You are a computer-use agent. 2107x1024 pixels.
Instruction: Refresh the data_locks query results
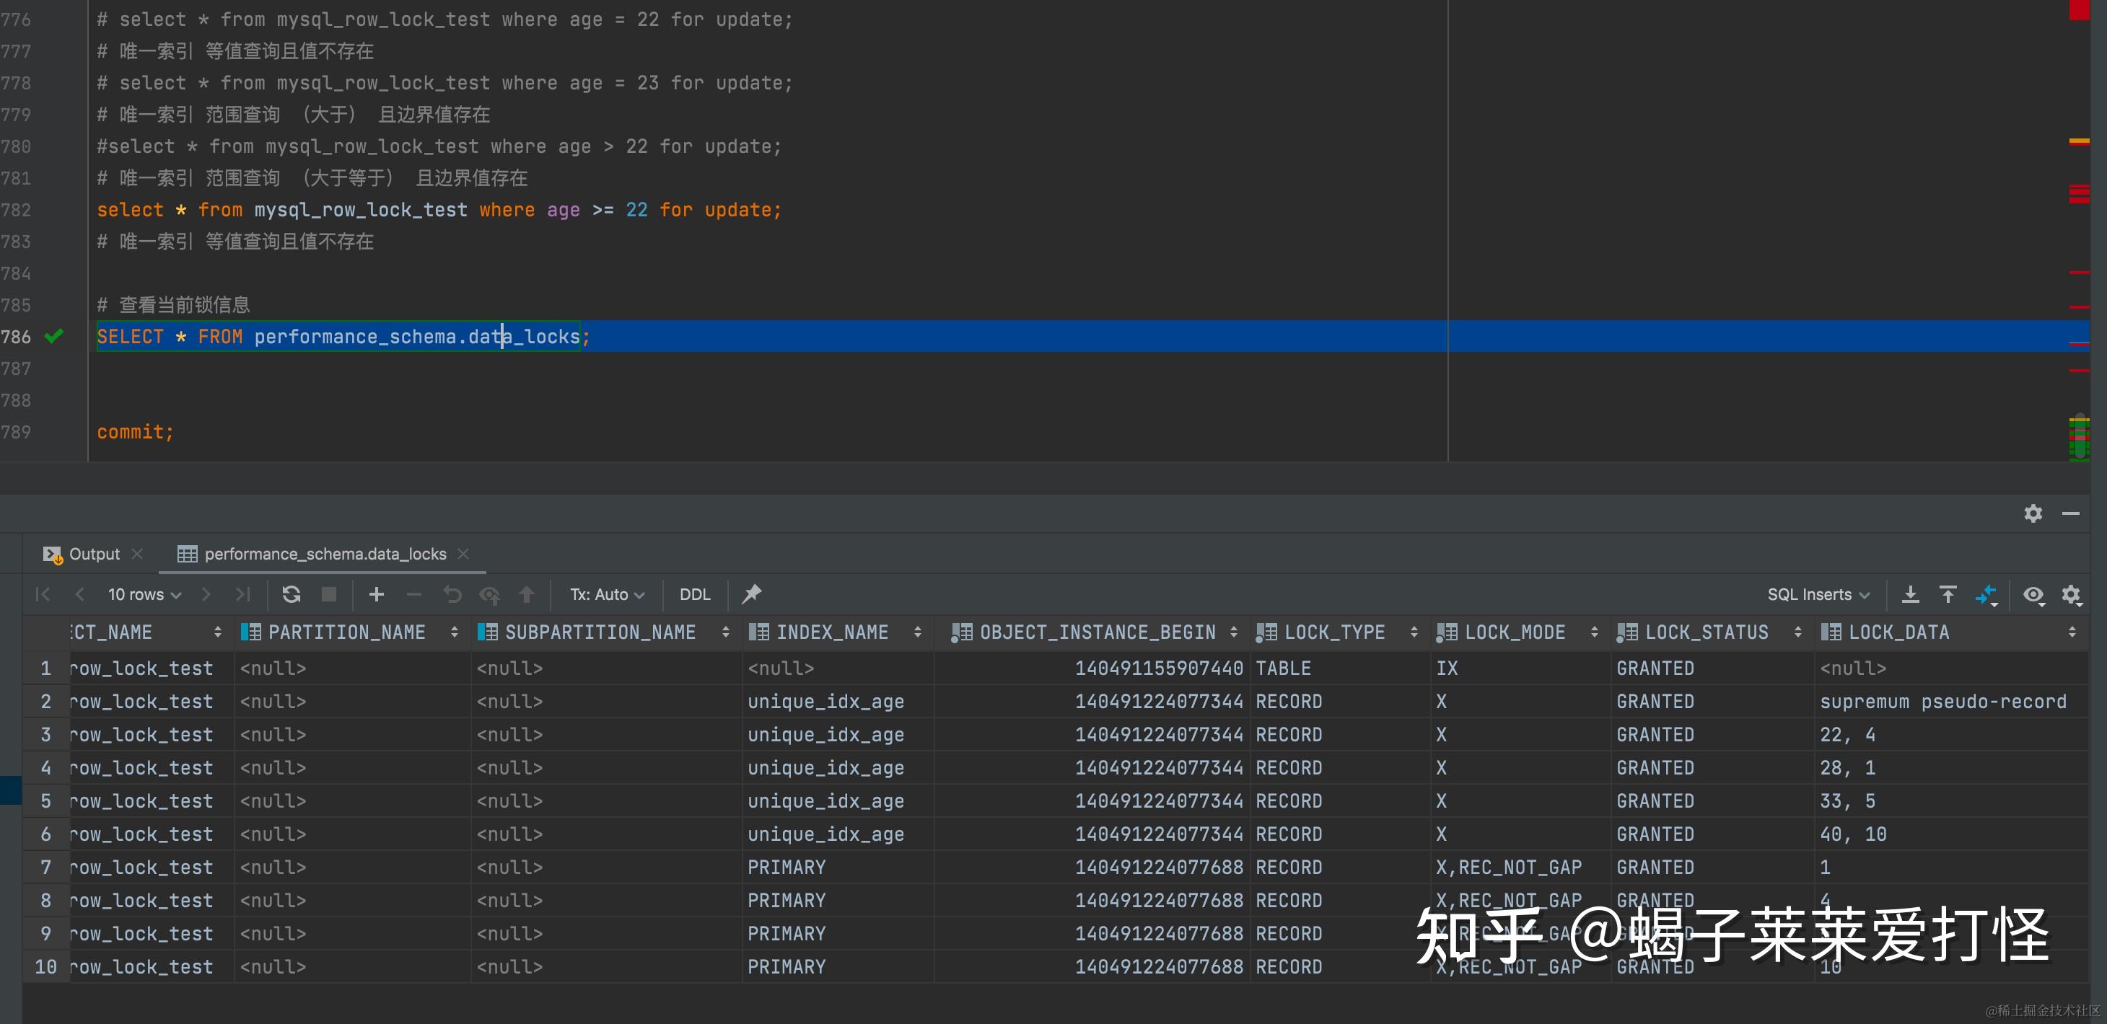click(x=292, y=594)
